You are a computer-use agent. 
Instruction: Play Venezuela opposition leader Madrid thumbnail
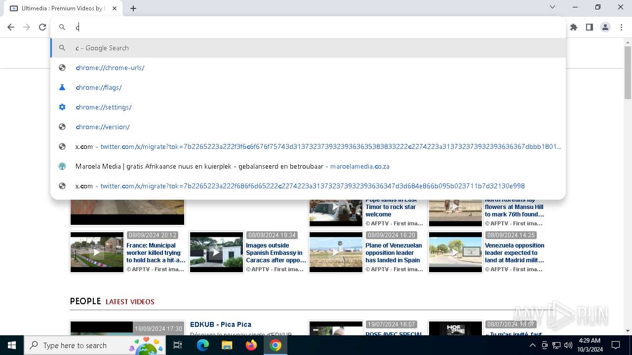(455, 252)
